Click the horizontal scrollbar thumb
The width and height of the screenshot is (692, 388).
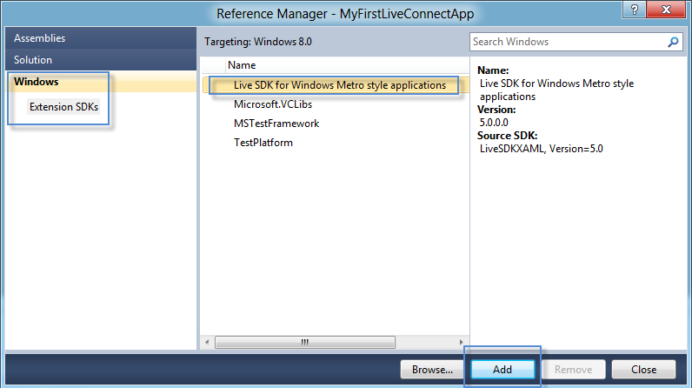click(x=305, y=342)
